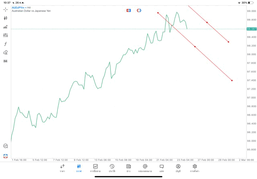Open chart settings sliders icon
This screenshot has height=179, width=257.
click(x=6, y=35)
